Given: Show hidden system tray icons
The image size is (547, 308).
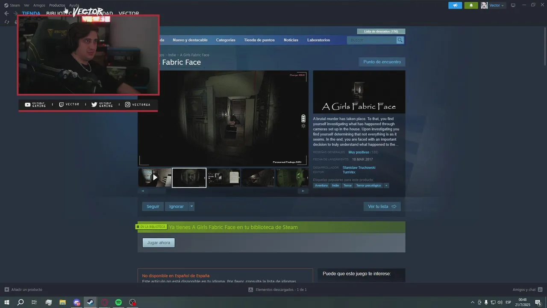Looking at the screenshot, I should click(x=473, y=302).
